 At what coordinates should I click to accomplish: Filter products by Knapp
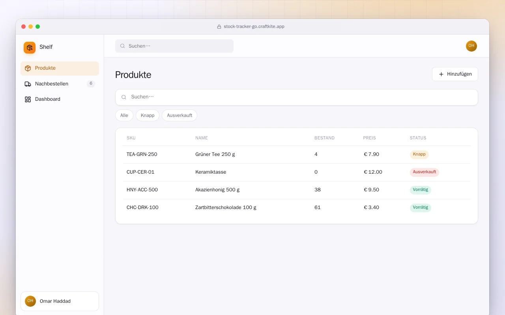(x=148, y=115)
